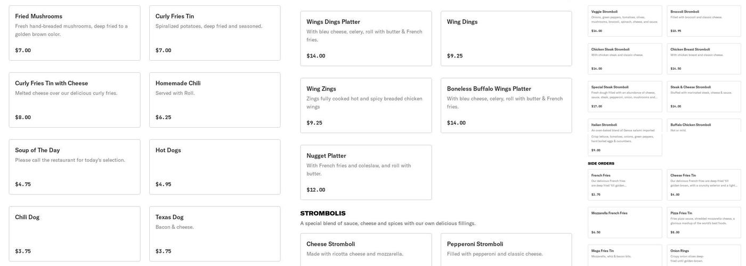Open Broccoli Stromboli in the preview panel
Viewport: 746px width, 266px height.
704,21
